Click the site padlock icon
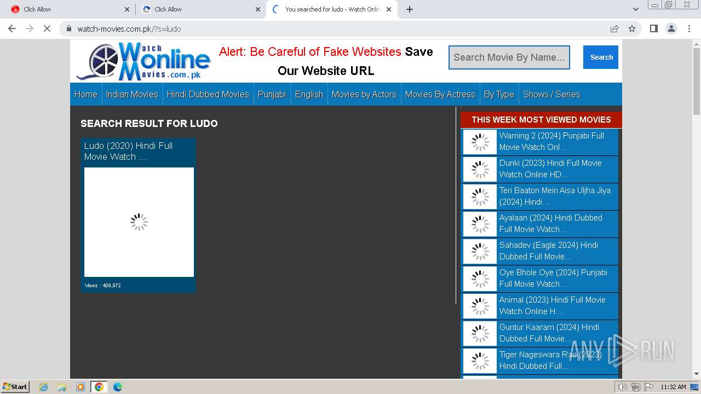 pos(69,28)
